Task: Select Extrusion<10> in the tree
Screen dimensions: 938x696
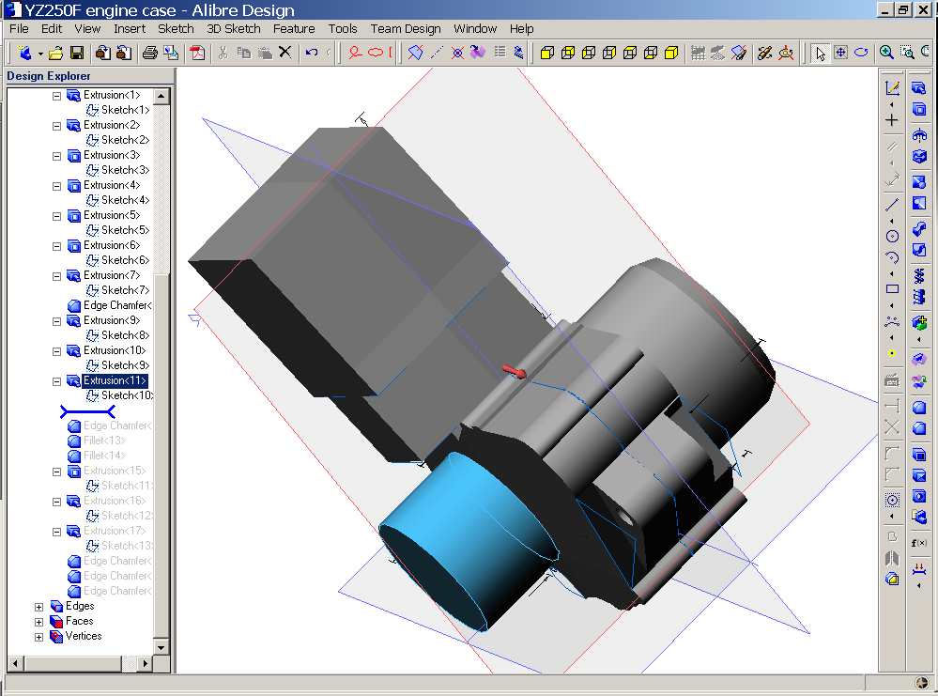Action: [x=115, y=350]
